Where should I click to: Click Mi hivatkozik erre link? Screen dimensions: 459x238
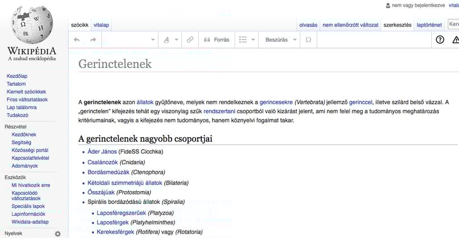pos(31,185)
